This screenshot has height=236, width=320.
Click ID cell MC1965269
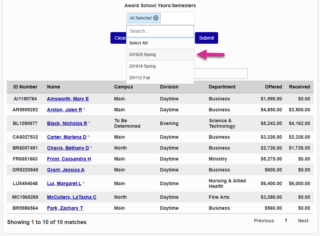click(25, 197)
